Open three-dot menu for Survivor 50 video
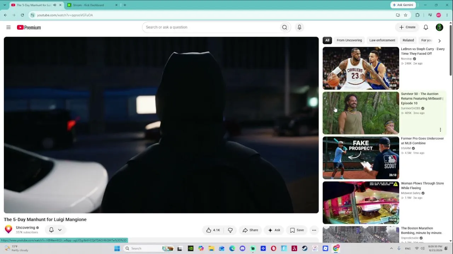Image resolution: width=453 pixels, height=254 pixels. pyautogui.click(x=440, y=130)
